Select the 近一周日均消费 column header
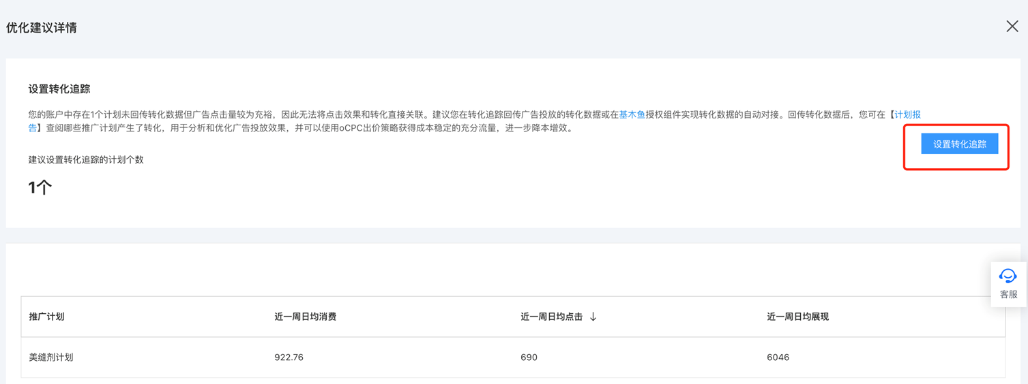1028x384 pixels. (305, 317)
